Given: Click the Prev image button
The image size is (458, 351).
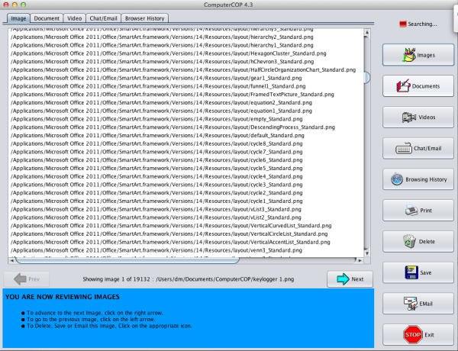Looking at the screenshot, I should pos(27,279).
